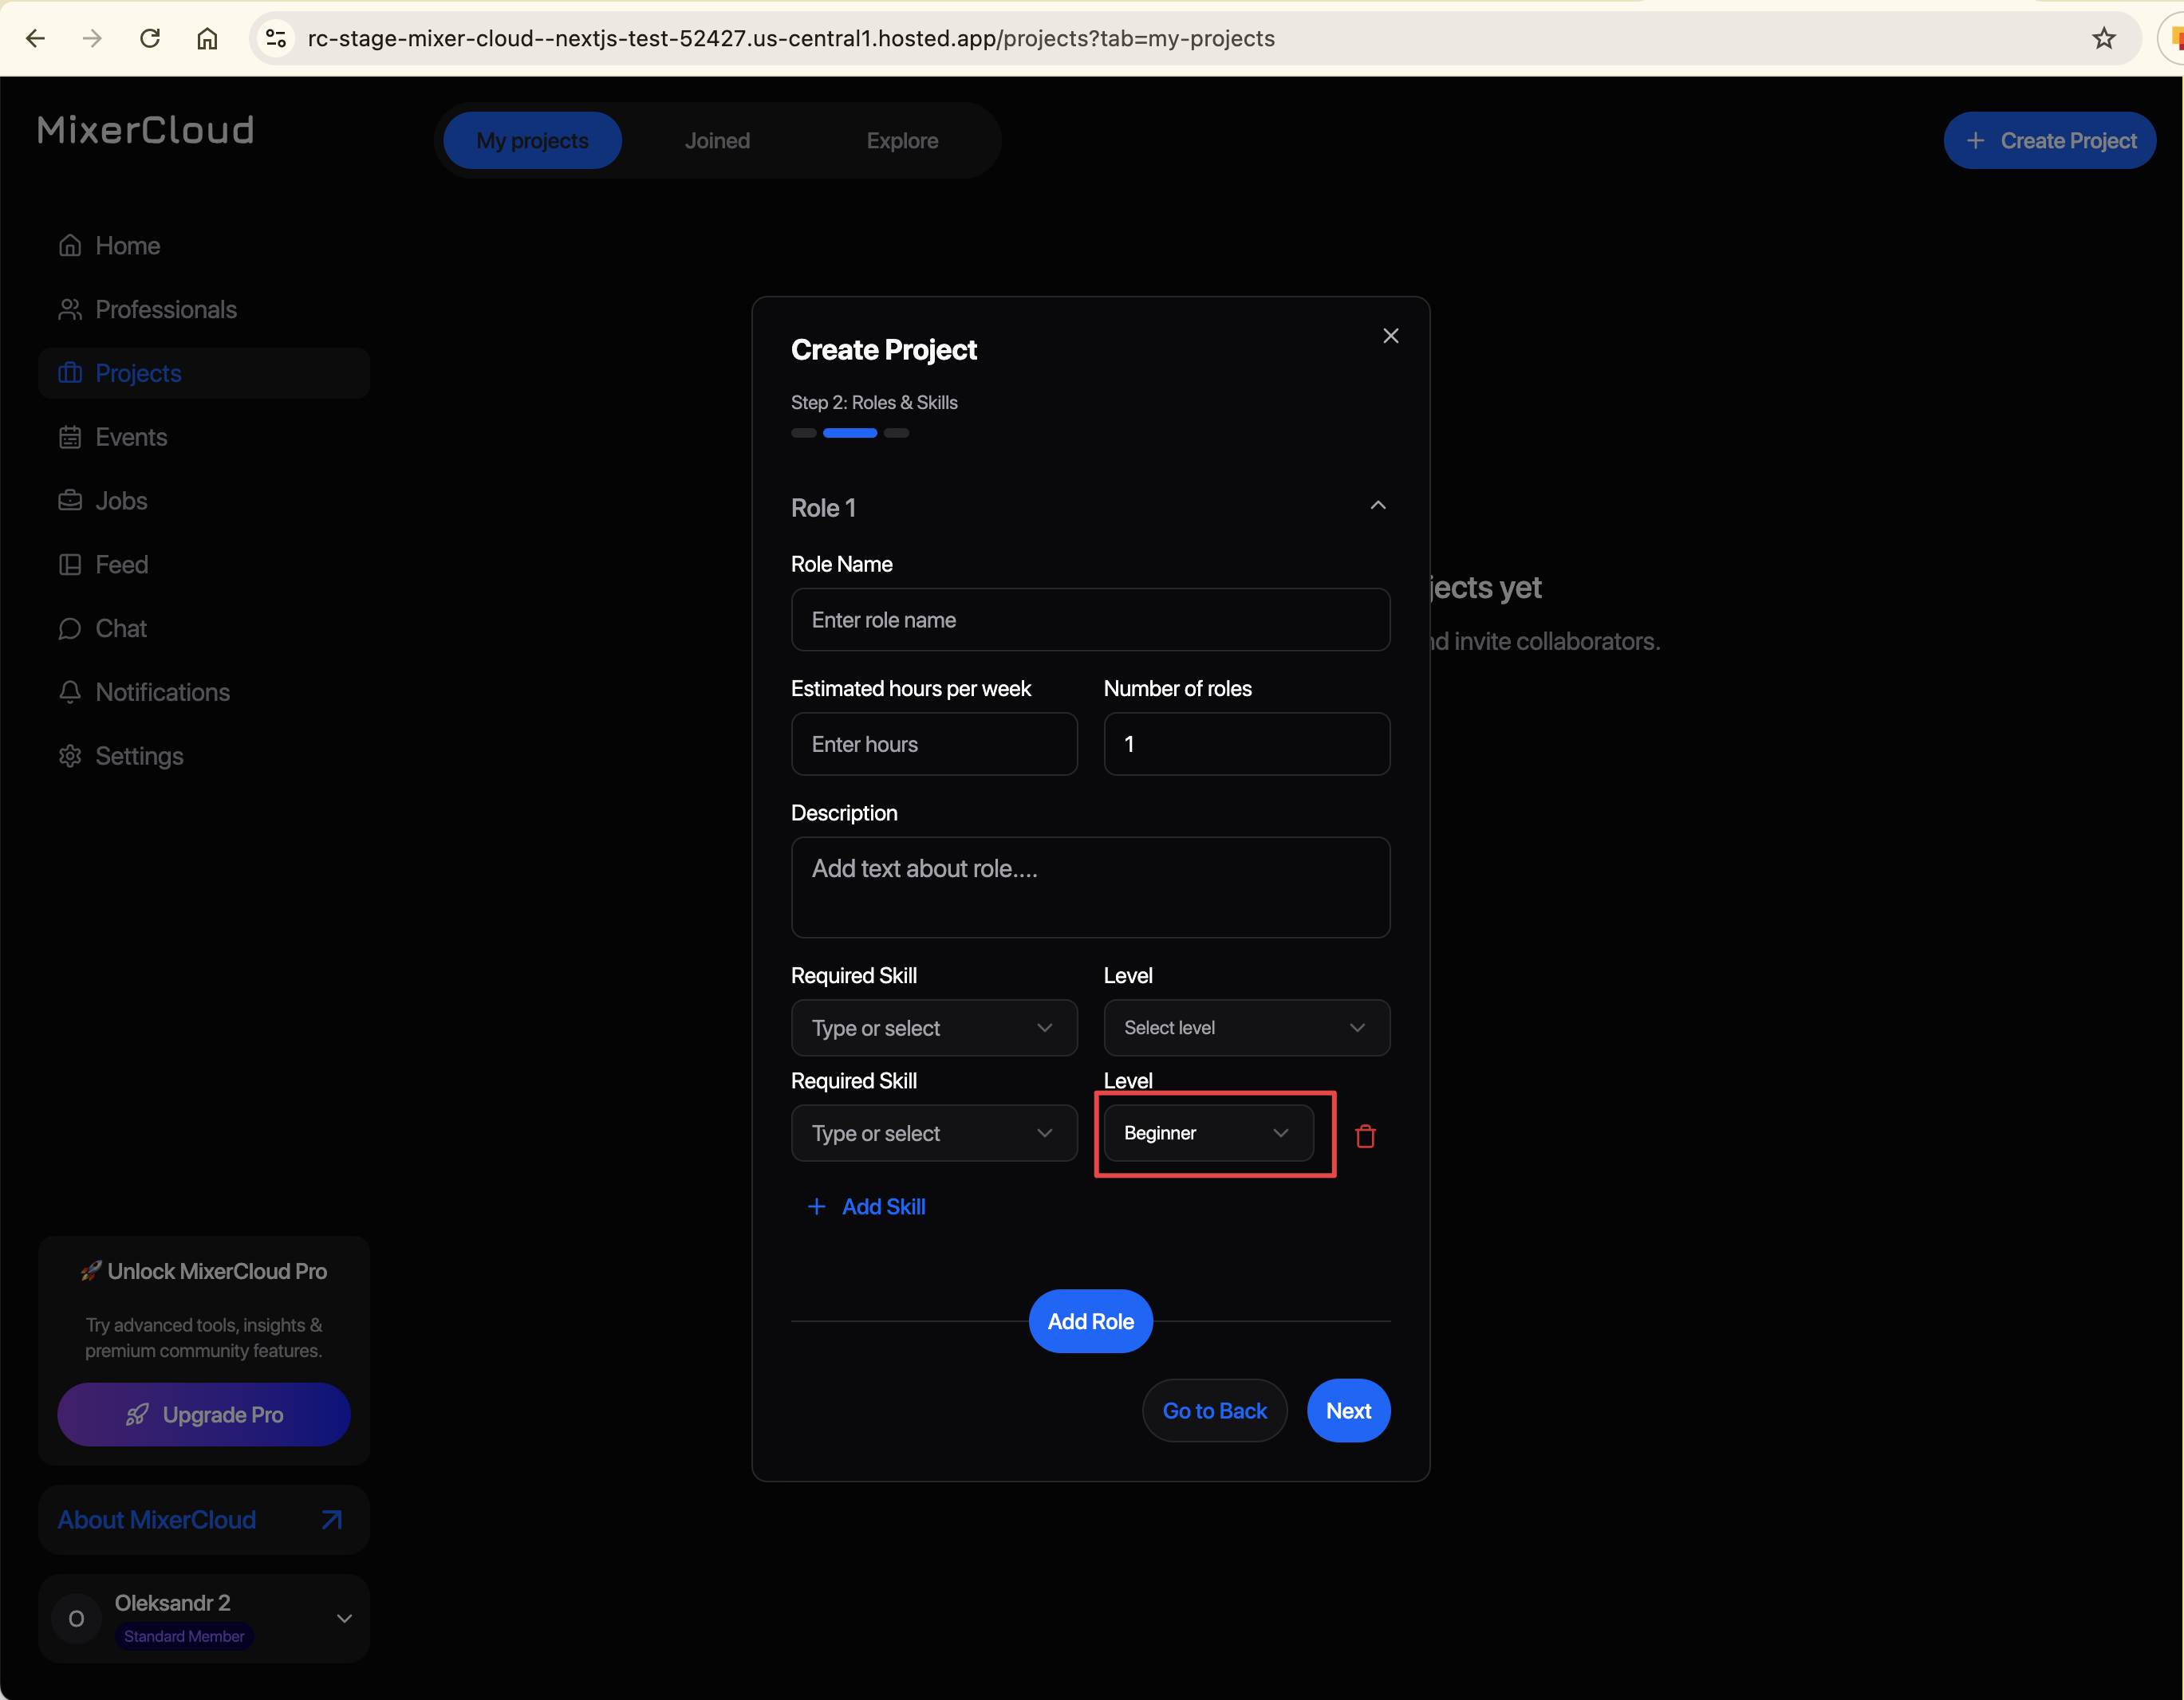Open the Beginner level dropdown
This screenshot has width=2184, height=1700.
(1207, 1133)
